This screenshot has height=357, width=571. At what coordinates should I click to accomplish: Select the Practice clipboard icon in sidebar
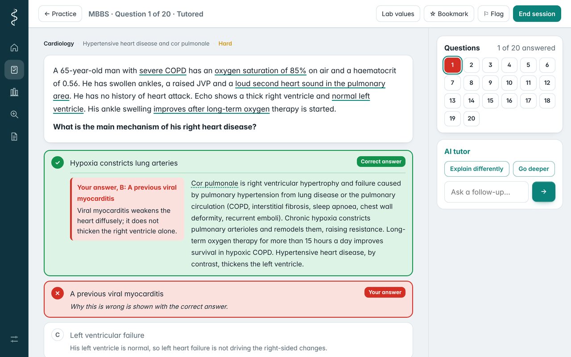[x=14, y=70]
